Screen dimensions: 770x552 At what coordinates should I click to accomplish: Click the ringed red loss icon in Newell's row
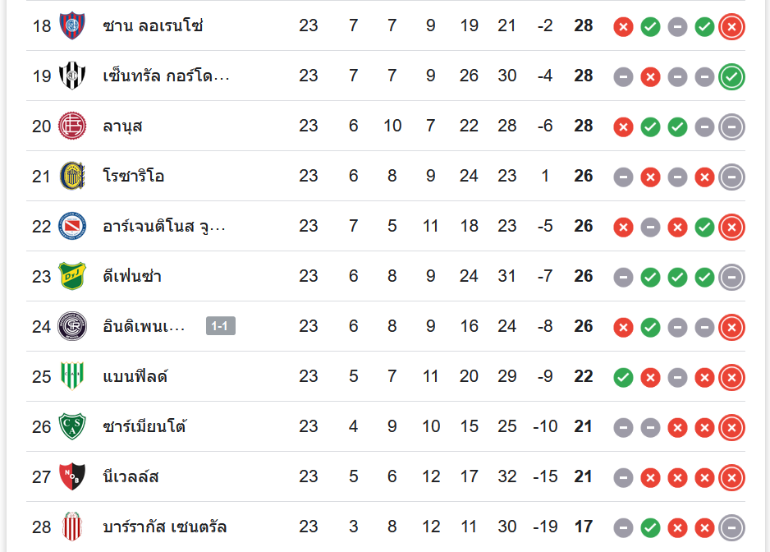[731, 478]
